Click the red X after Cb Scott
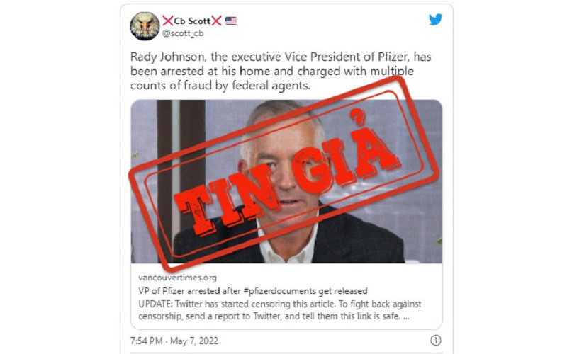Image resolution: width=567 pixels, height=354 pixels. point(216,21)
